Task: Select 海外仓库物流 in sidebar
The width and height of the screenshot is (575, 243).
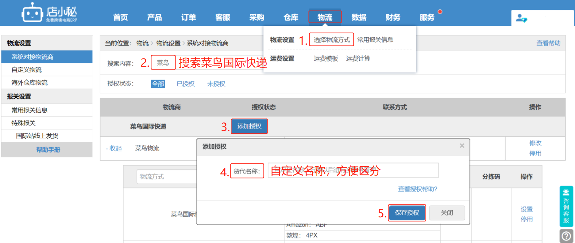Action: click(47, 83)
